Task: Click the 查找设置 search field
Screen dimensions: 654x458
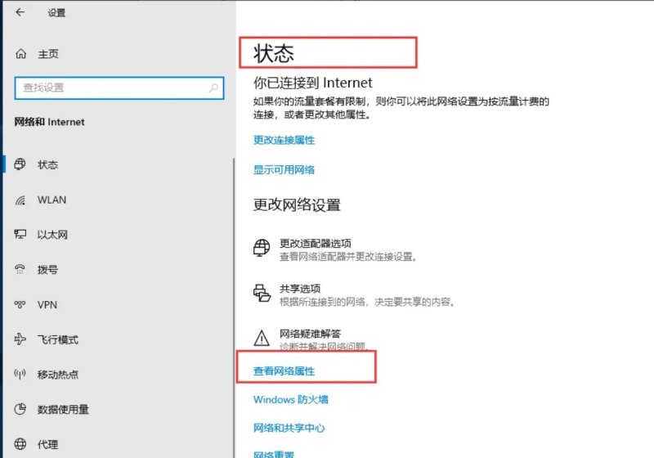Action: (119, 88)
